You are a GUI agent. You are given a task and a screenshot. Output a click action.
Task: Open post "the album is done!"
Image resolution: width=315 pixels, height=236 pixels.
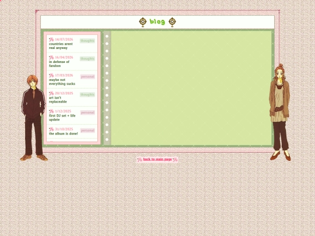(x=63, y=133)
